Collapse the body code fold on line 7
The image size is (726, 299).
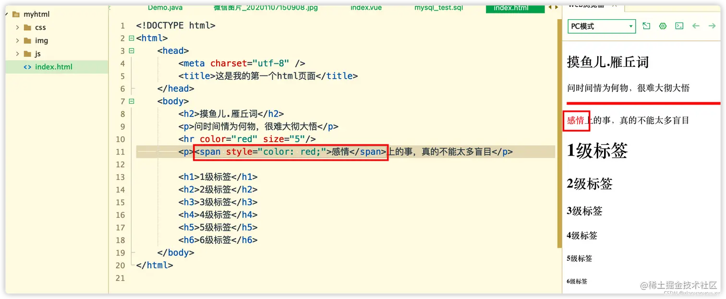[x=131, y=101]
